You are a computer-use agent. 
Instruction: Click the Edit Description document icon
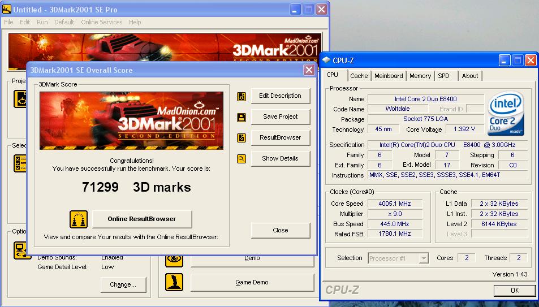tap(242, 96)
